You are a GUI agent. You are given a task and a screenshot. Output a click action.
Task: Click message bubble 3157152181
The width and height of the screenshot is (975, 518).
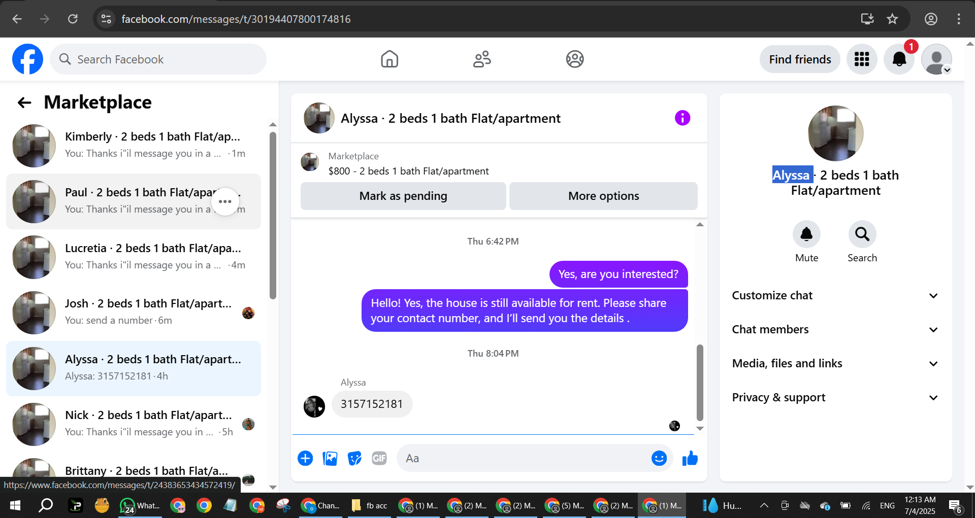(x=372, y=404)
